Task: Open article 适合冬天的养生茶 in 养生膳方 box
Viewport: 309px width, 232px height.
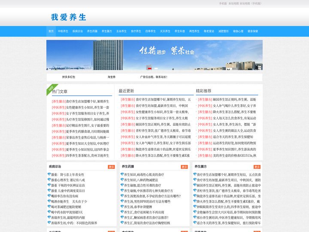Action: (x=229, y=223)
